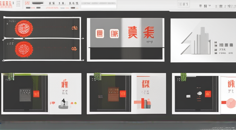Open the slide thumbnail with pink circle graphic

(204, 94)
